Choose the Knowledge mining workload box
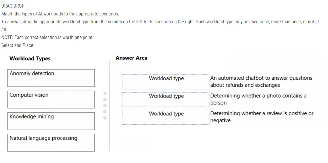The width and height of the screenshot is (328, 163). point(51,121)
